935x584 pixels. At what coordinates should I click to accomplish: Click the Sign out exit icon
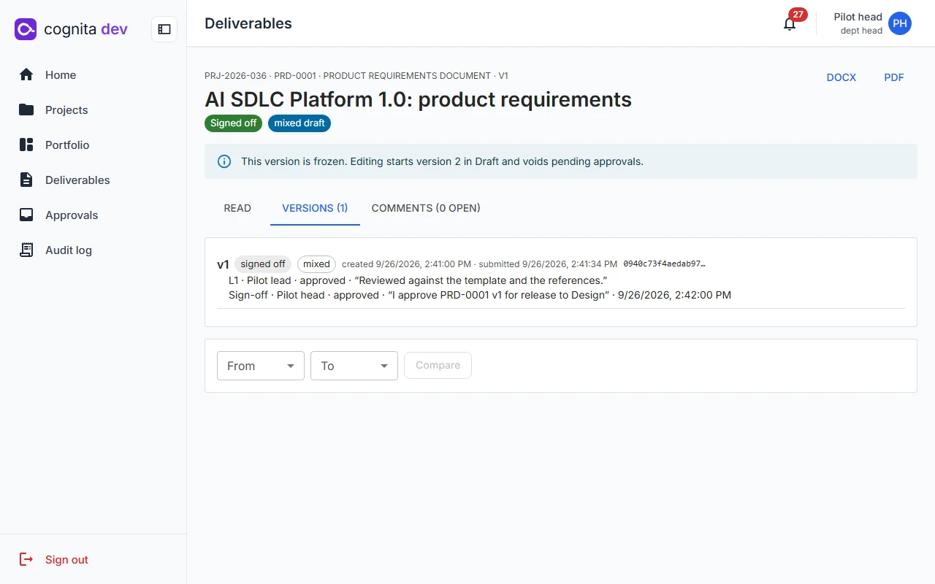click(x=26, y=559)
